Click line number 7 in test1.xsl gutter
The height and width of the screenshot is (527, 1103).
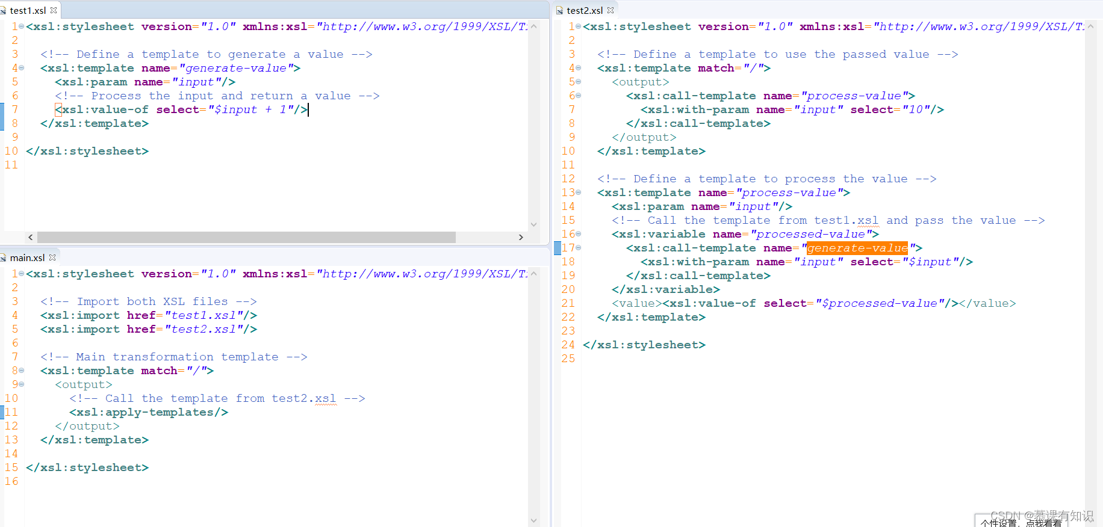click(x=14, y=109)
